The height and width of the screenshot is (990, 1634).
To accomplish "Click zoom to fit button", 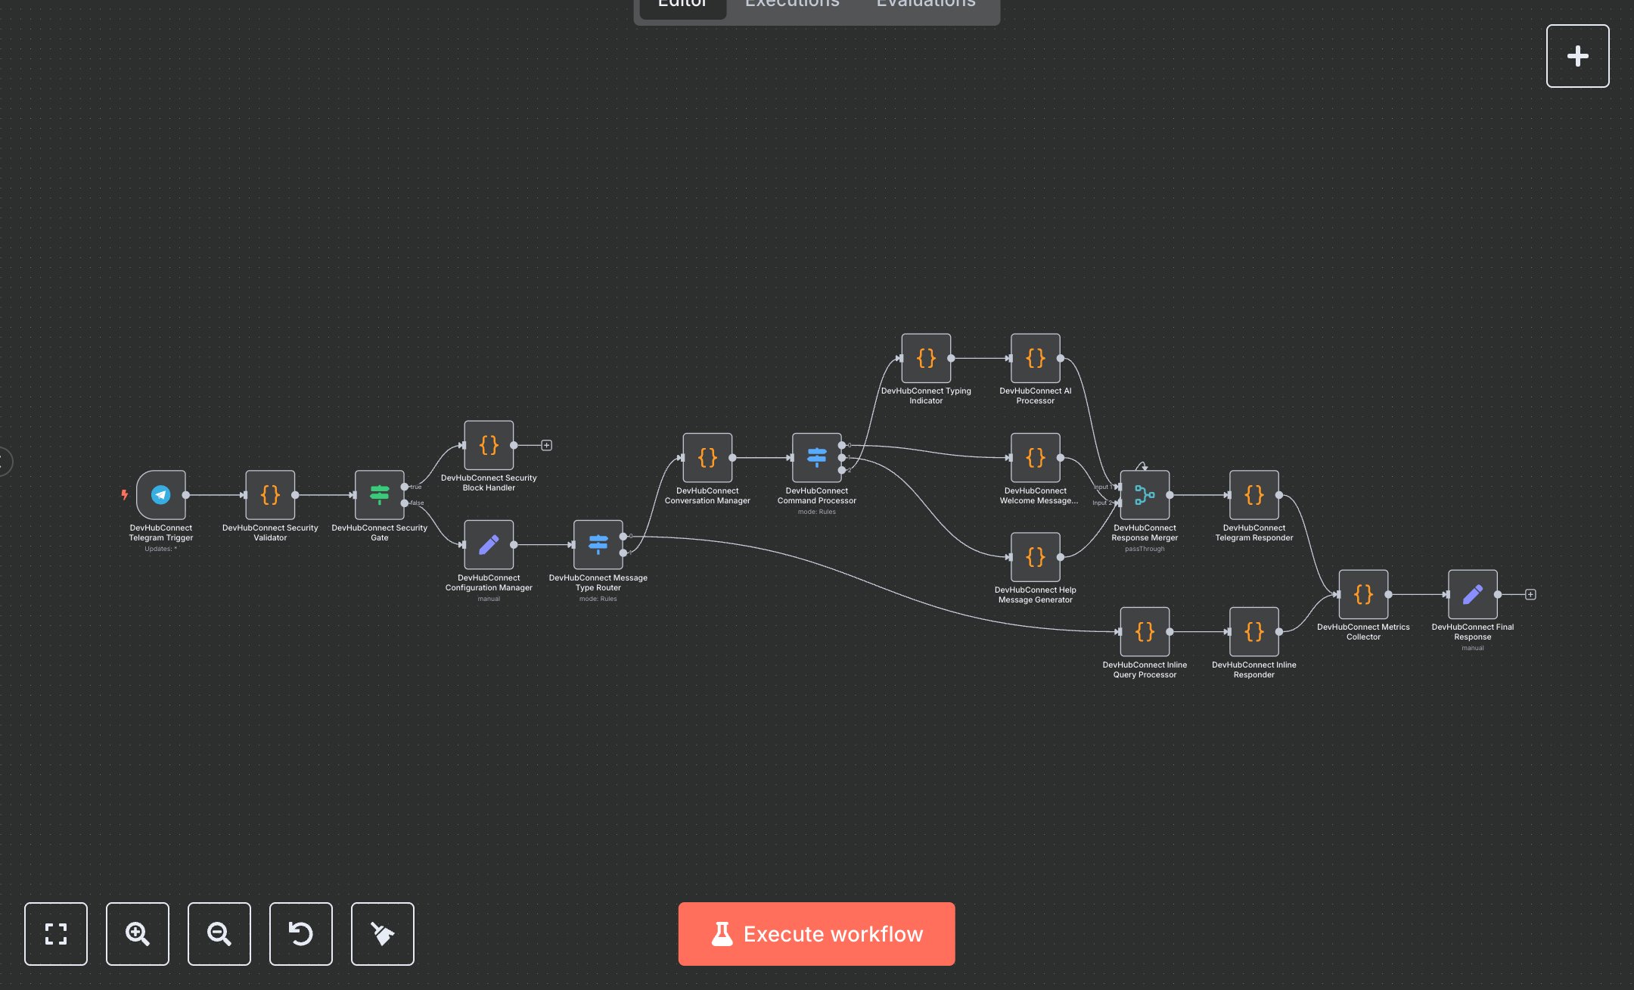I will tap(56, 933).
